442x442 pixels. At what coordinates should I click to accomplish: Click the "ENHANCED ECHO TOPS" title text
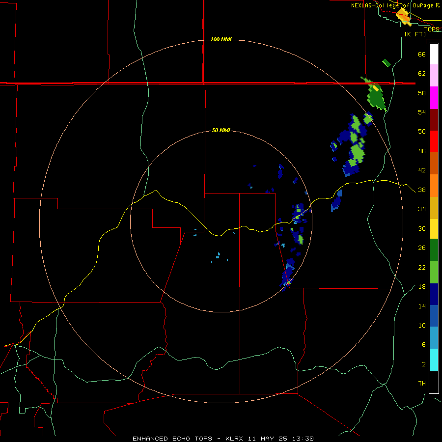pos(172,439)
